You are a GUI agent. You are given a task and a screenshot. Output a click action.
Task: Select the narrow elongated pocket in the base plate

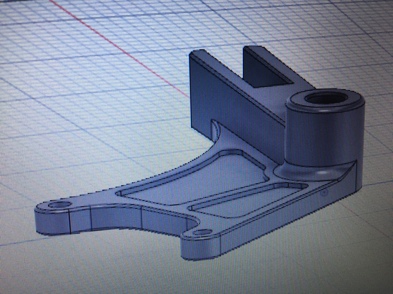248,200
